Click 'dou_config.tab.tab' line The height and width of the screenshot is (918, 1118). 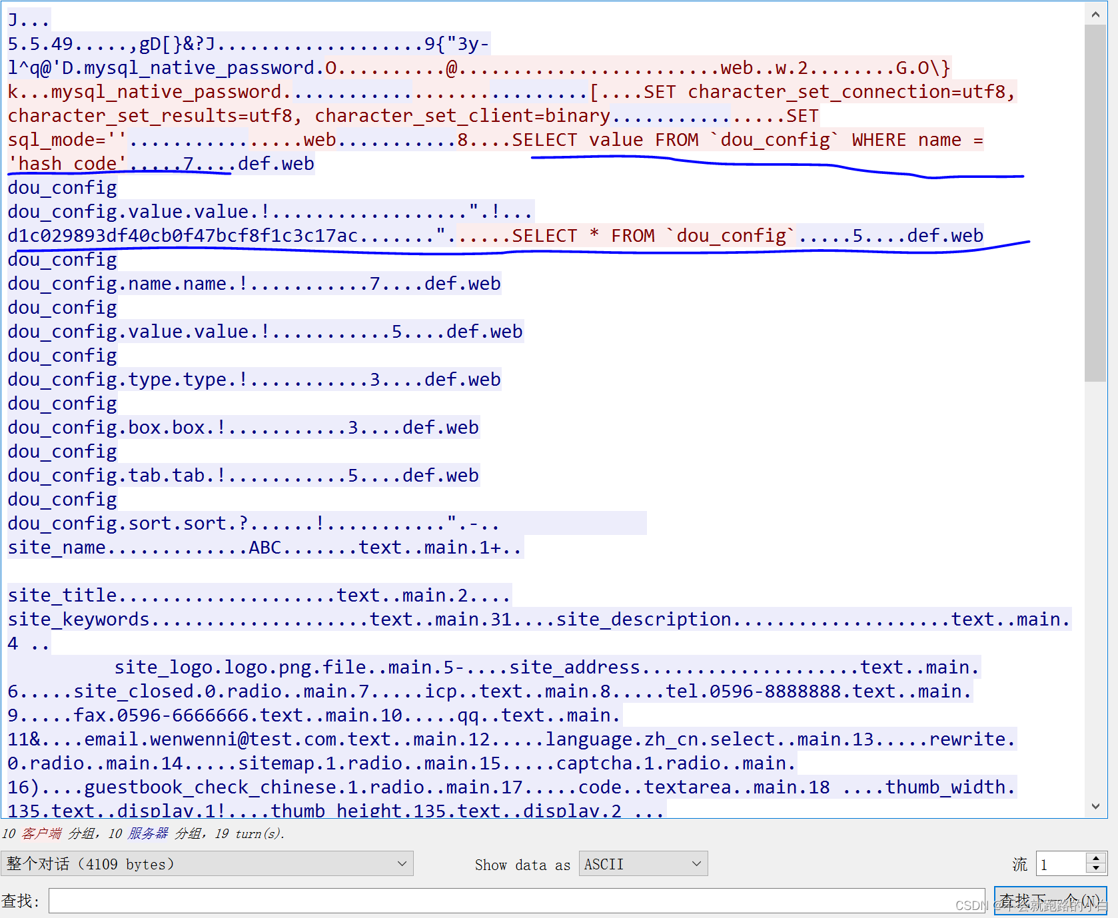tap(243, 476)
